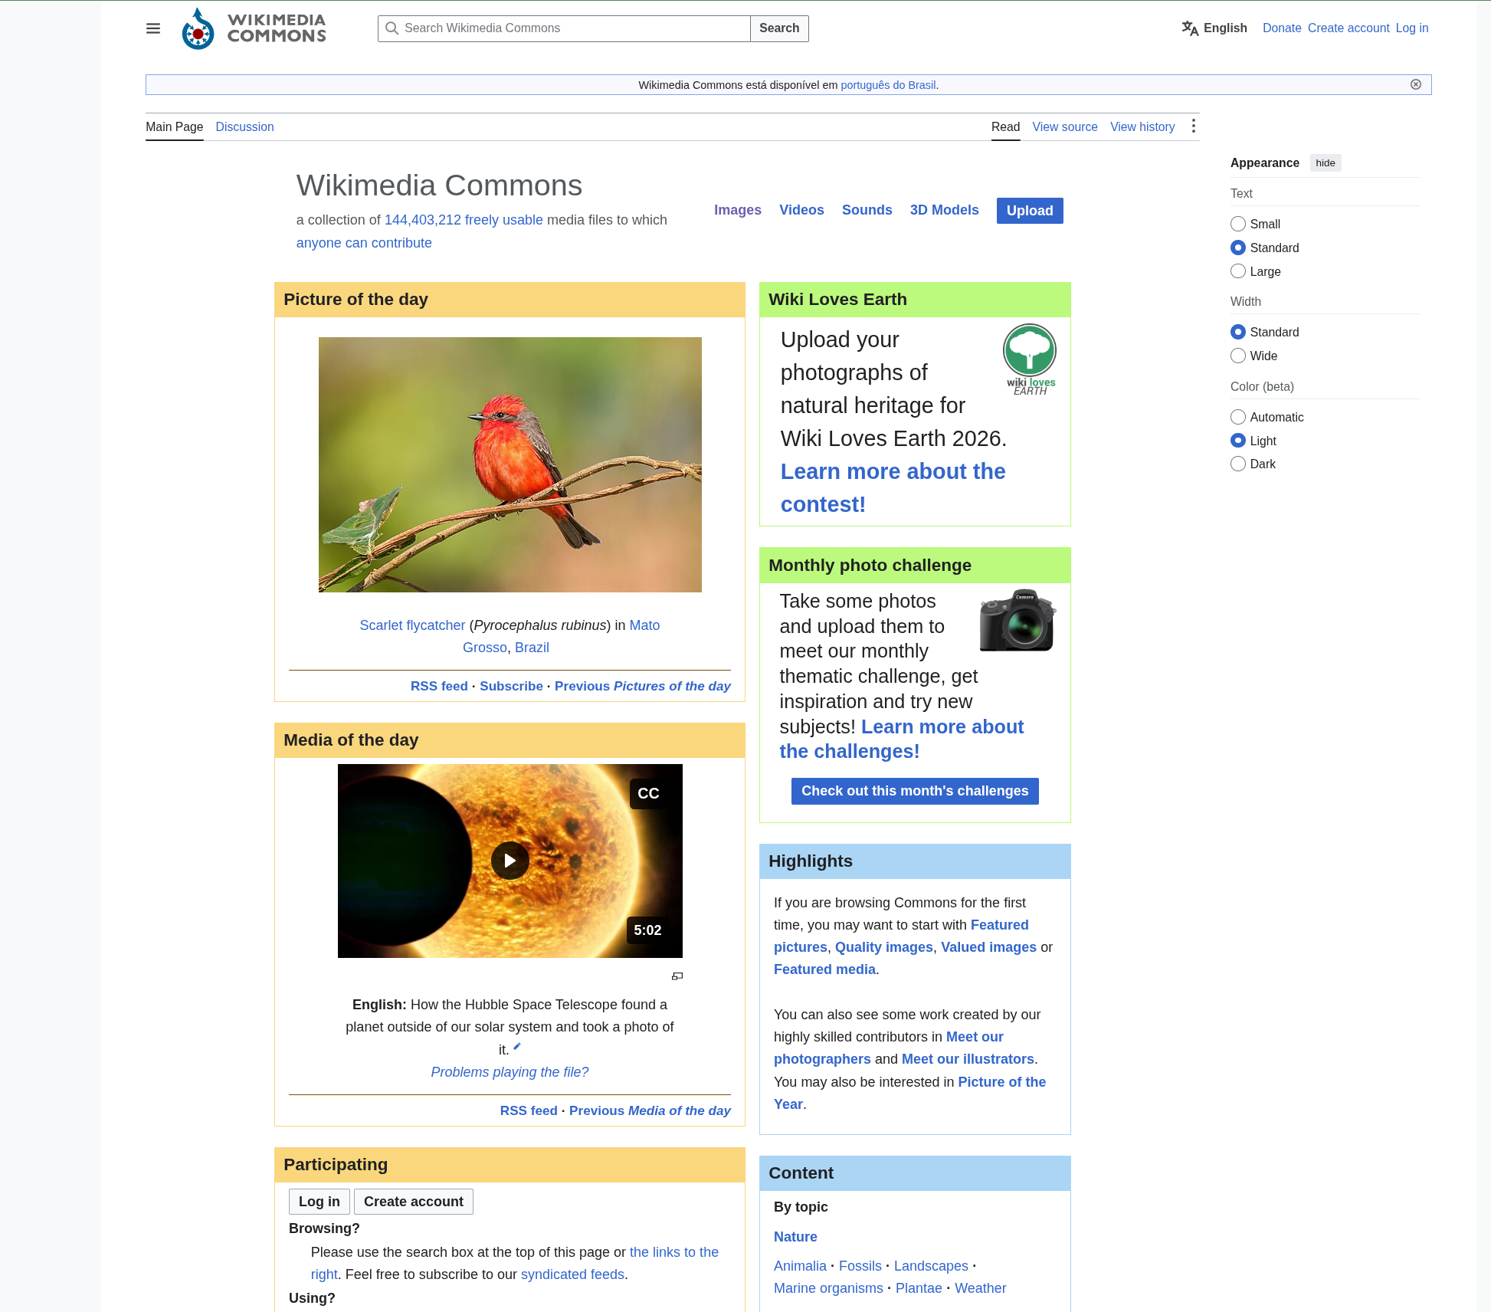Open the Valued images link
Screen dimensions: 1491x1312
(x=988, y=947)
